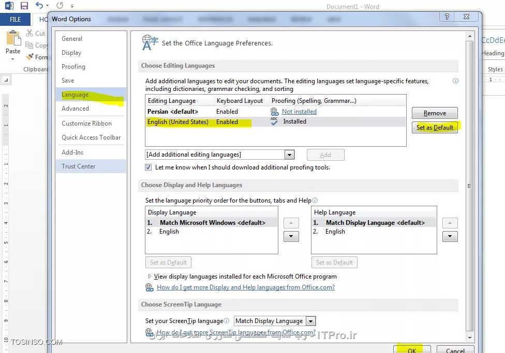Click the Office Language Preferences header icon
The height and width of the screenshot is (353, 505).
coord(150,43)
